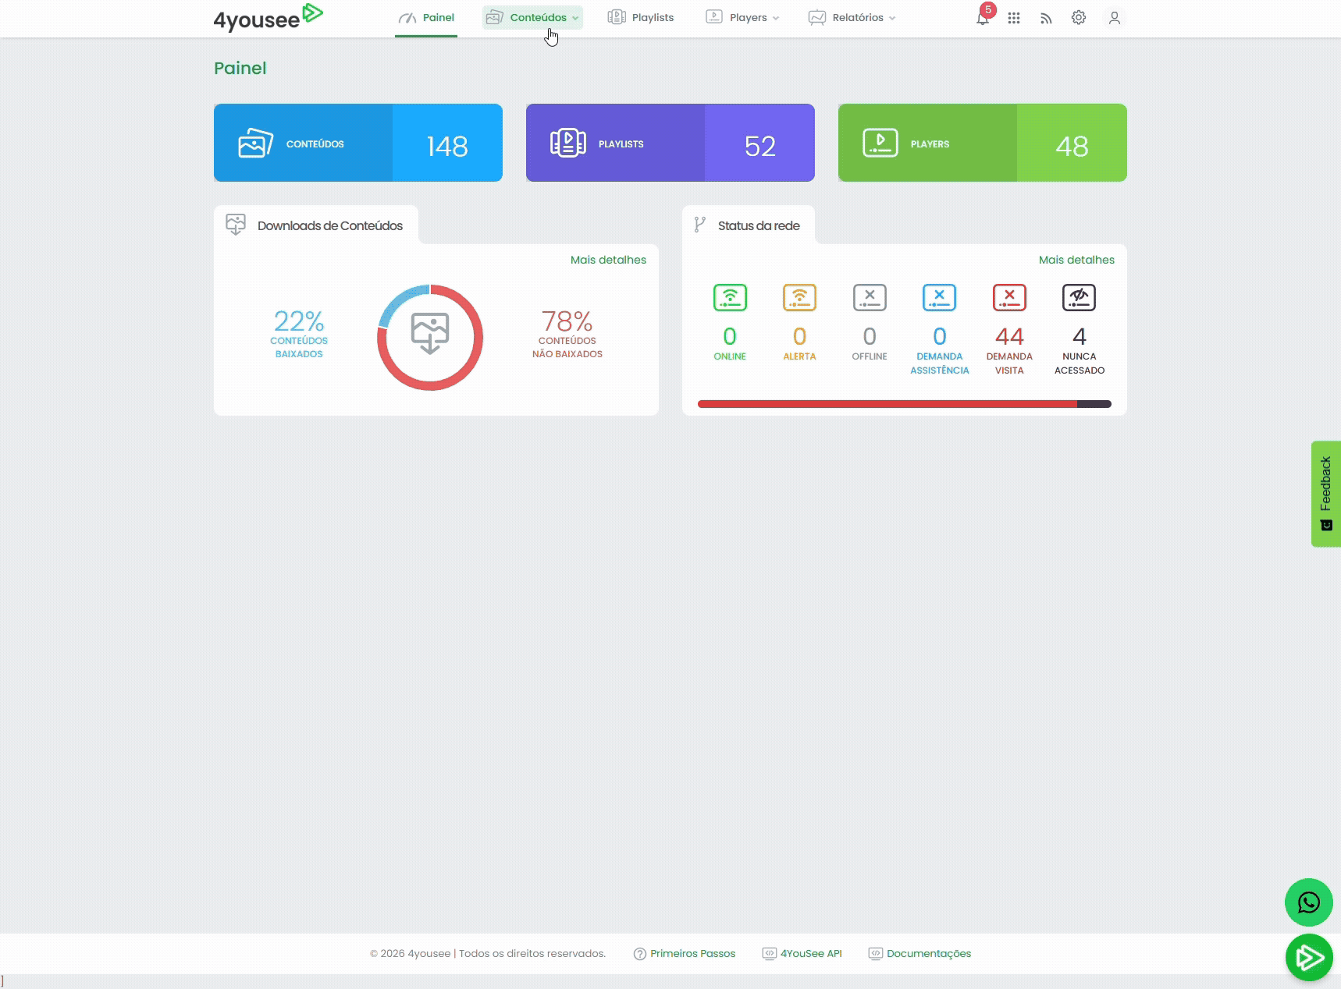The image size is (1341, 989).
Task: Click the 4yousee logo
Action: [268, 17]
